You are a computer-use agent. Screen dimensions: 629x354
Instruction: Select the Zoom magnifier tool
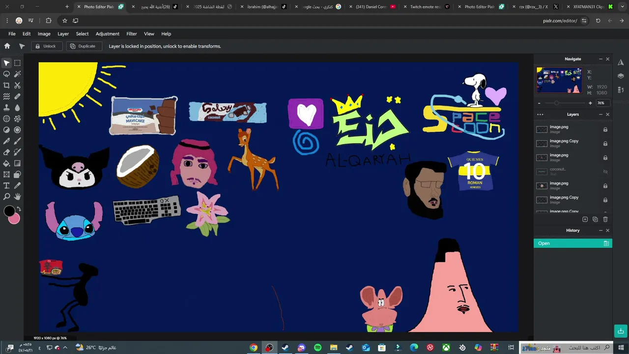click(x=6, y=197)
